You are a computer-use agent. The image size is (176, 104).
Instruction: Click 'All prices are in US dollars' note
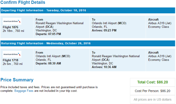[152, 99]
